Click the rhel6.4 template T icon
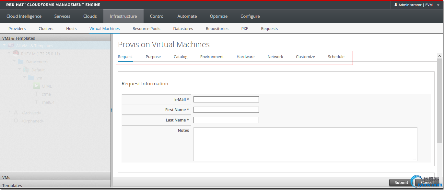 click(x=37, y=102)
